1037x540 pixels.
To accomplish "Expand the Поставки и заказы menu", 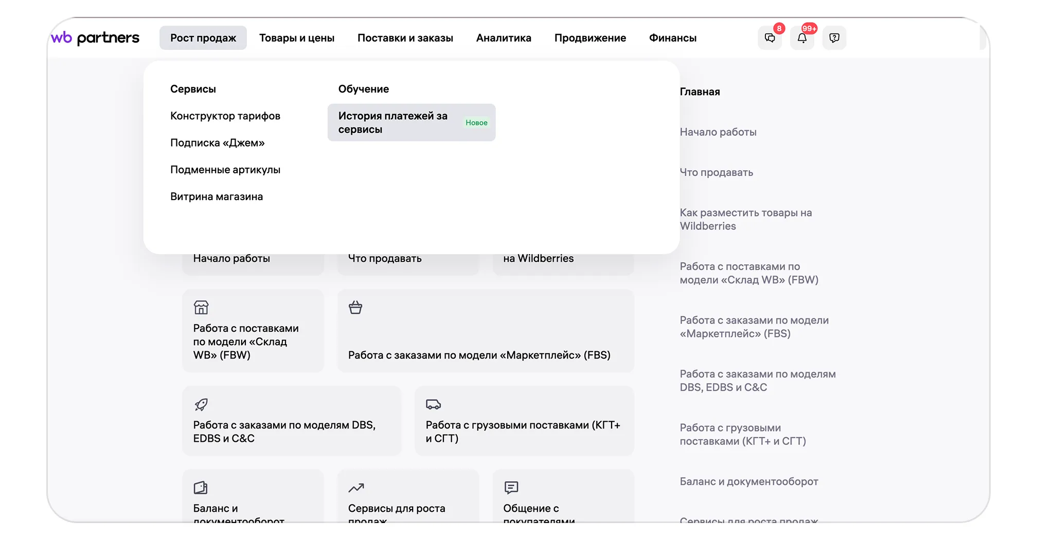I will tap(405, 38).
